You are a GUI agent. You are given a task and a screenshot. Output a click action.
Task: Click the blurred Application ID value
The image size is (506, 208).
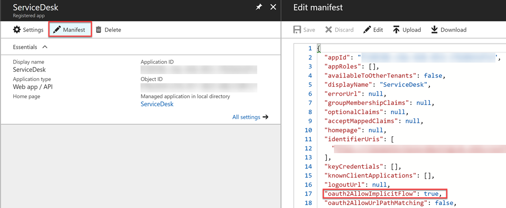click(199, 70)
